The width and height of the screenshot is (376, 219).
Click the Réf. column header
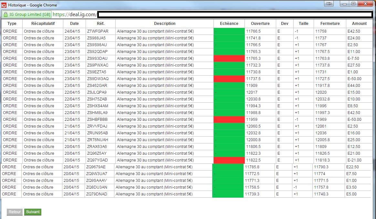pos(101,24)
